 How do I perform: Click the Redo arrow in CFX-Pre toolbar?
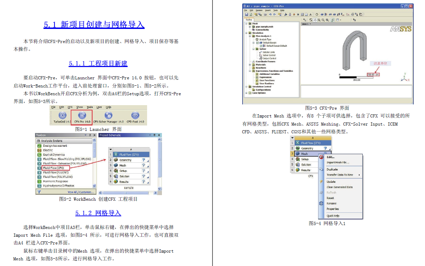(x=274, y=14)
